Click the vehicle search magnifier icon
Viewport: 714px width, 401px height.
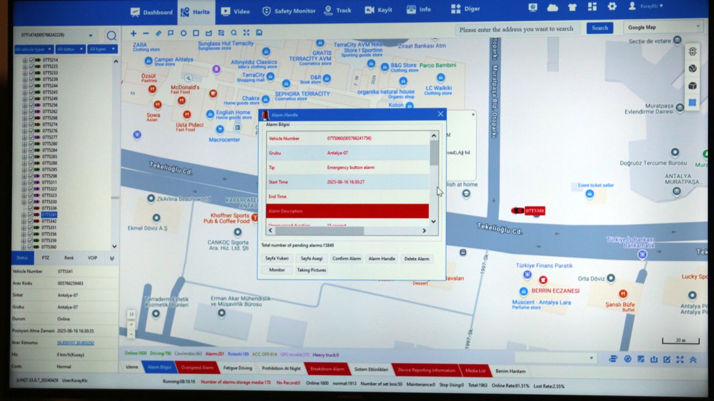[112, 36]
